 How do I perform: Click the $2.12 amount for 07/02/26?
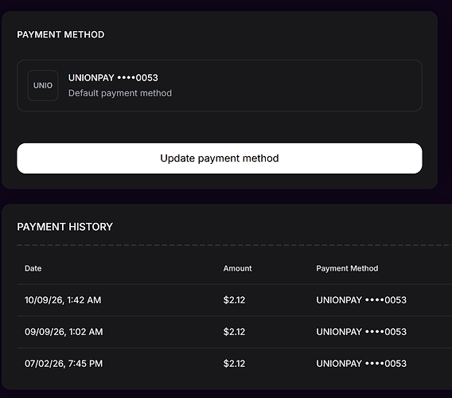pyautogui.click(x=234, y=364)
